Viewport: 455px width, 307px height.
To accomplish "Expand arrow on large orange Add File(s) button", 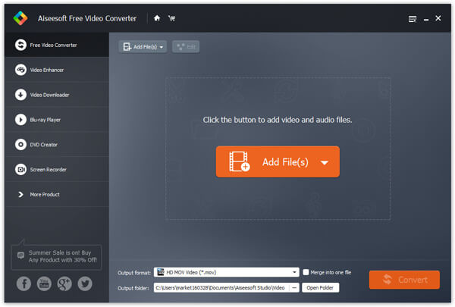I will tap(324, 162).
